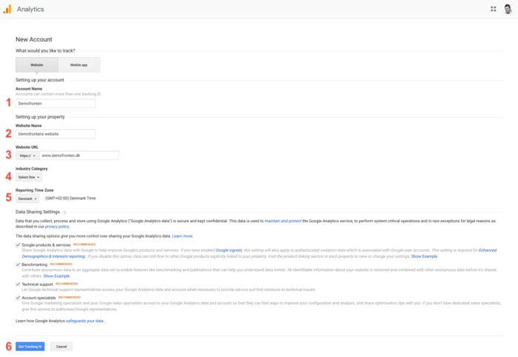This screenshot has width=518, height=357.
Task: Click the Analytics title text
Action: pos(30,9)
